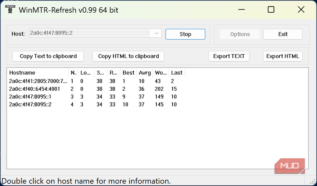Click the Exit button
317x186 pixels.
pos(283,34)
